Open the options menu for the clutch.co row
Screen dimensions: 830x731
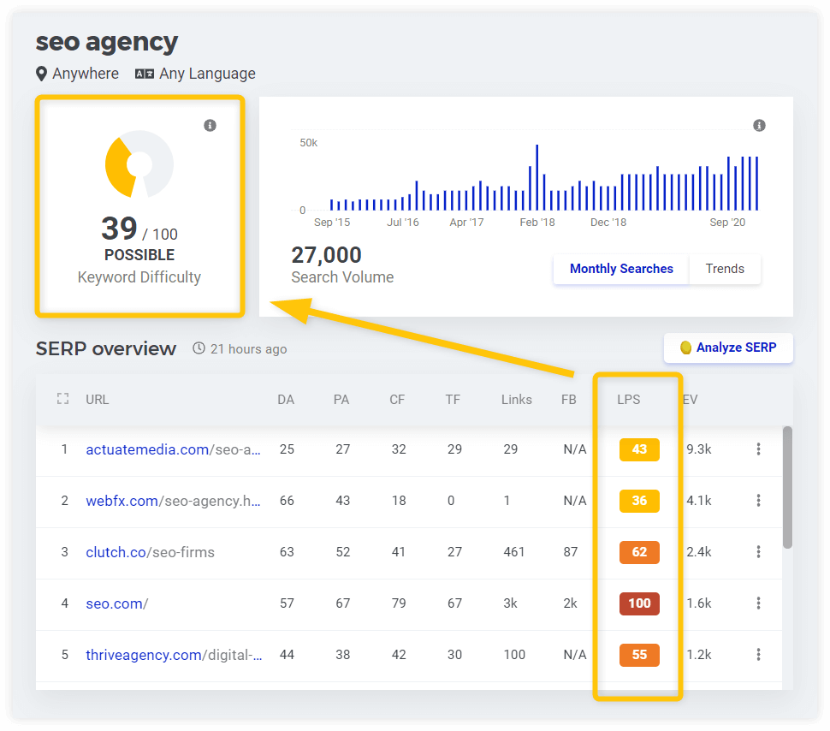pos(758,552)
